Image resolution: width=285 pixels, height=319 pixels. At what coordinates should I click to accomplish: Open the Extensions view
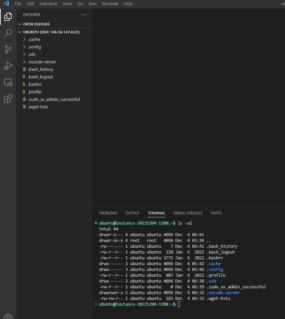click(x=8, y=99)
